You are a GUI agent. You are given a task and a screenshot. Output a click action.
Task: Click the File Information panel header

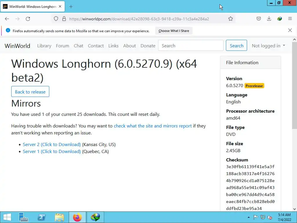click(x=250, y=63)
